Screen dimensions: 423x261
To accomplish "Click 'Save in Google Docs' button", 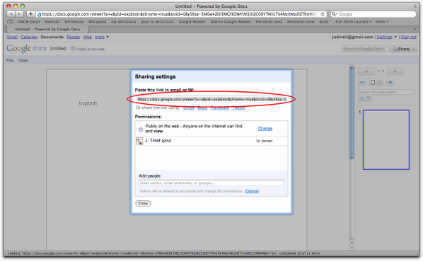I will (364, 49).
